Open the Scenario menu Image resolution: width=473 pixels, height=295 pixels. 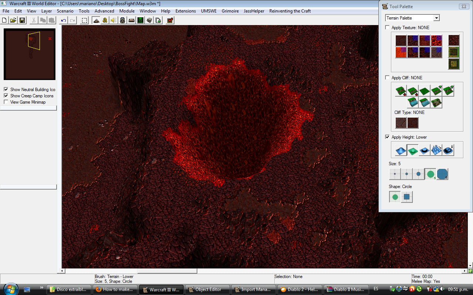click(x=65, y=11)
